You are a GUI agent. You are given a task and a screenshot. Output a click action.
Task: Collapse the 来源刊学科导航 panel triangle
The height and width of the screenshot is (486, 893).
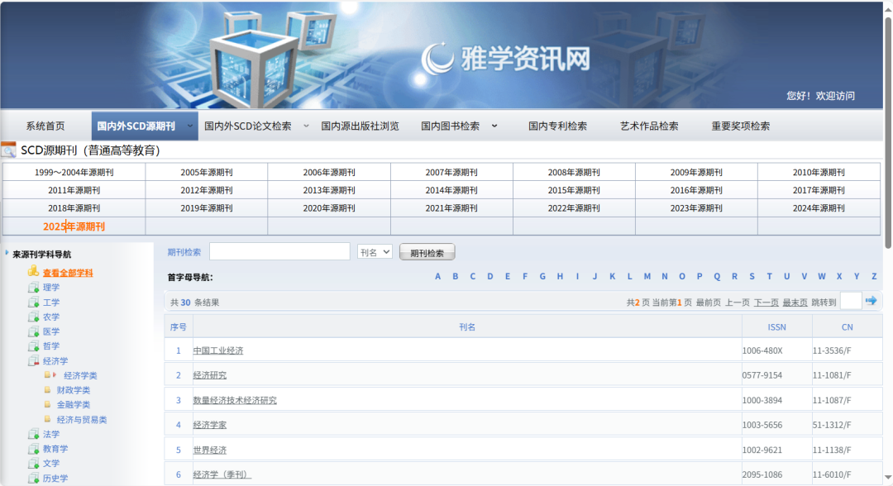(7, 252)
